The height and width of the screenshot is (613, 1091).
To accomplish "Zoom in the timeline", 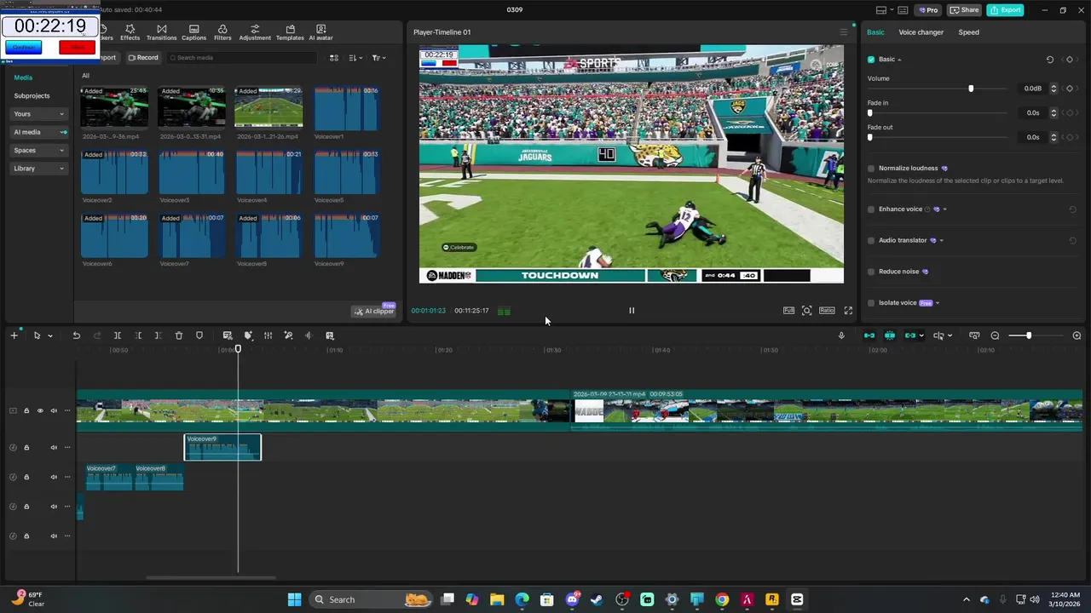I will 1077,335.
